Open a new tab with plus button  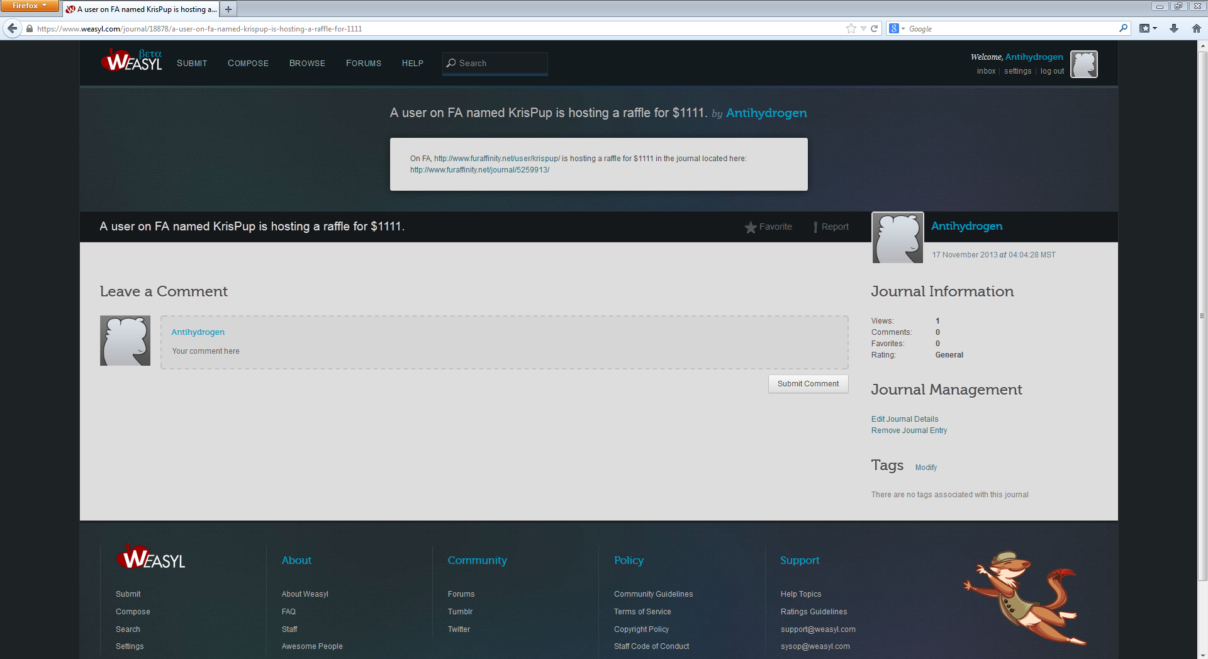[x=228, y=9]
